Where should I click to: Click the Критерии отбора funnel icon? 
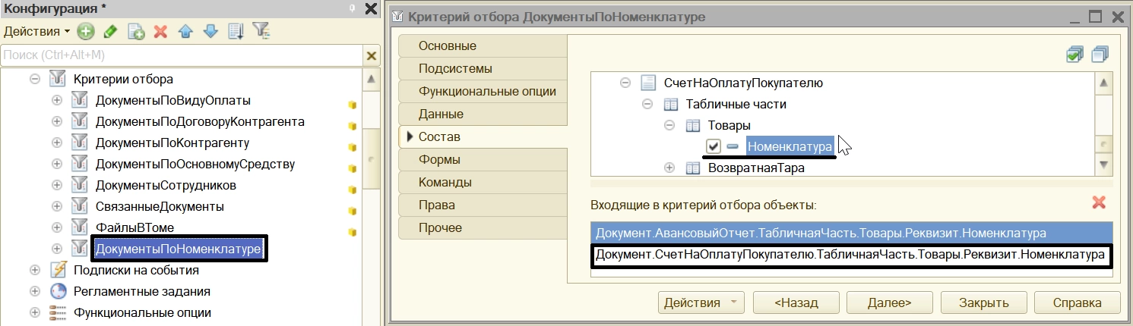tap(58, 79)
